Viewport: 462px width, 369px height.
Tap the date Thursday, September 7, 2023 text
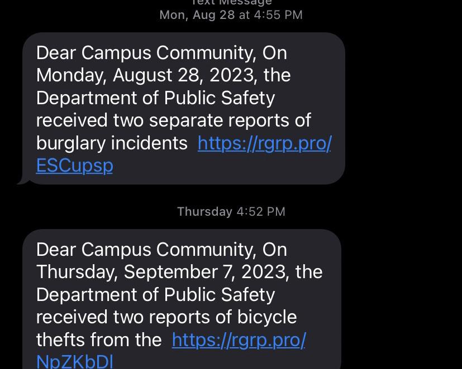(x=161, y=272)
